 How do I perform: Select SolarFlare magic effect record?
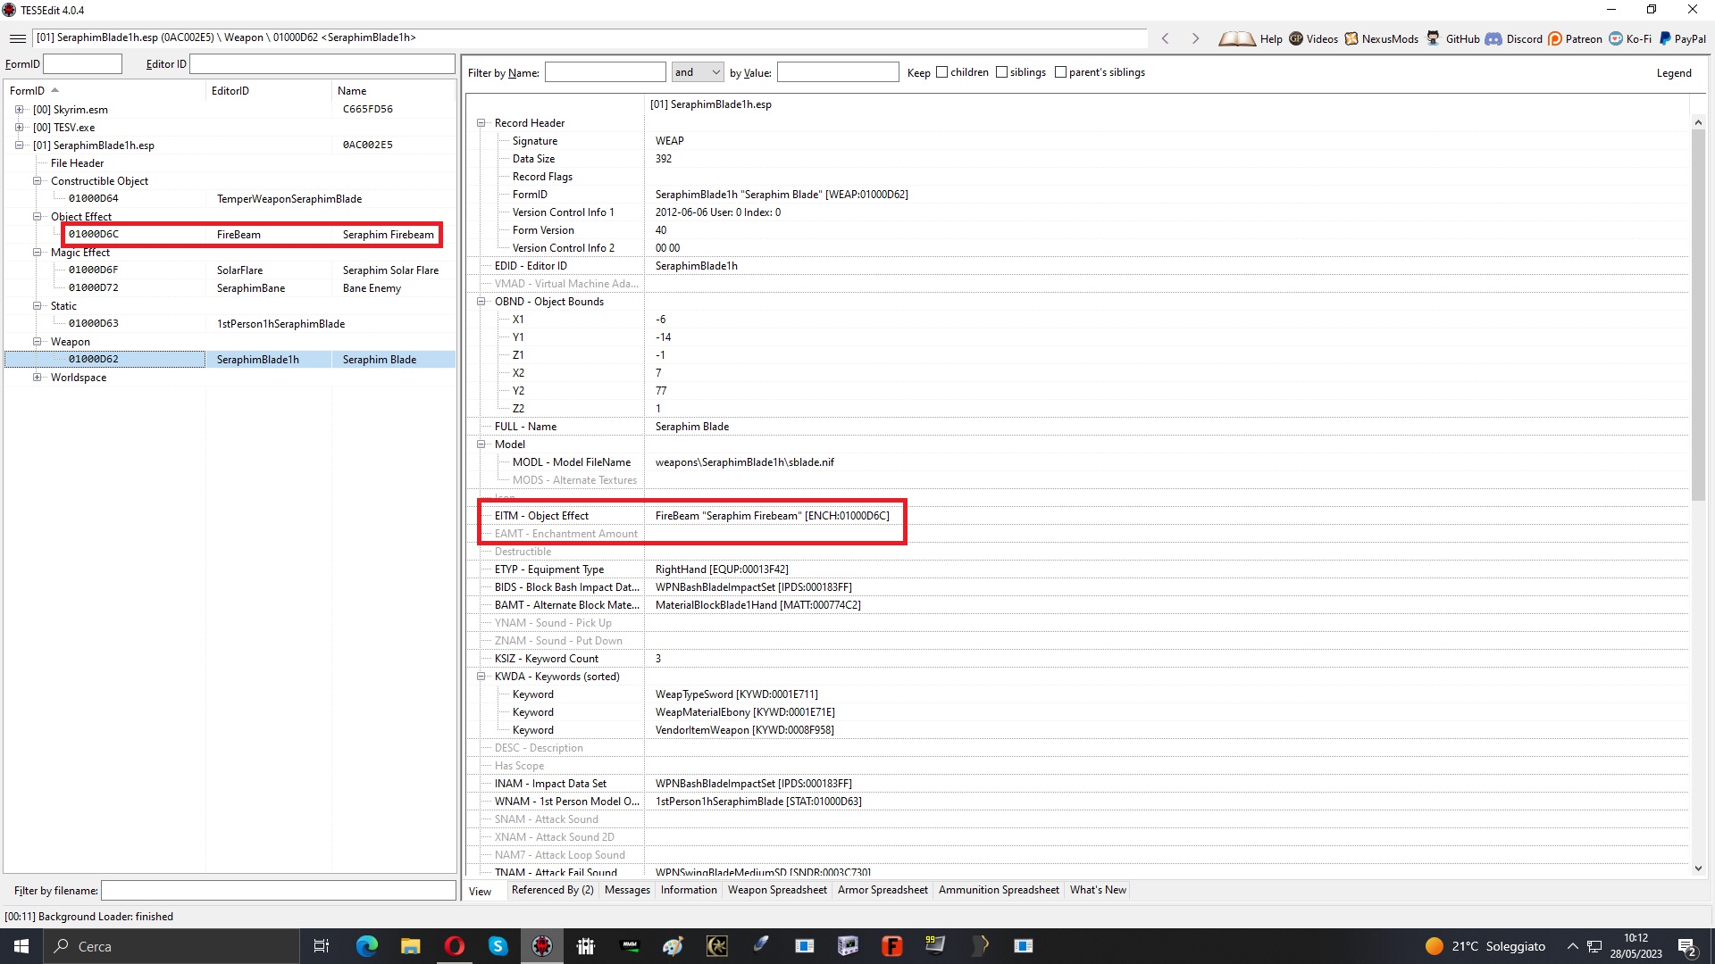[253, 270]
